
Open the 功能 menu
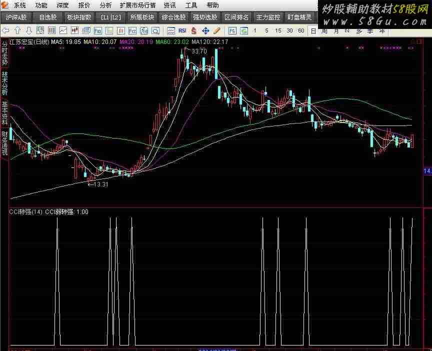tap(41, 5)
